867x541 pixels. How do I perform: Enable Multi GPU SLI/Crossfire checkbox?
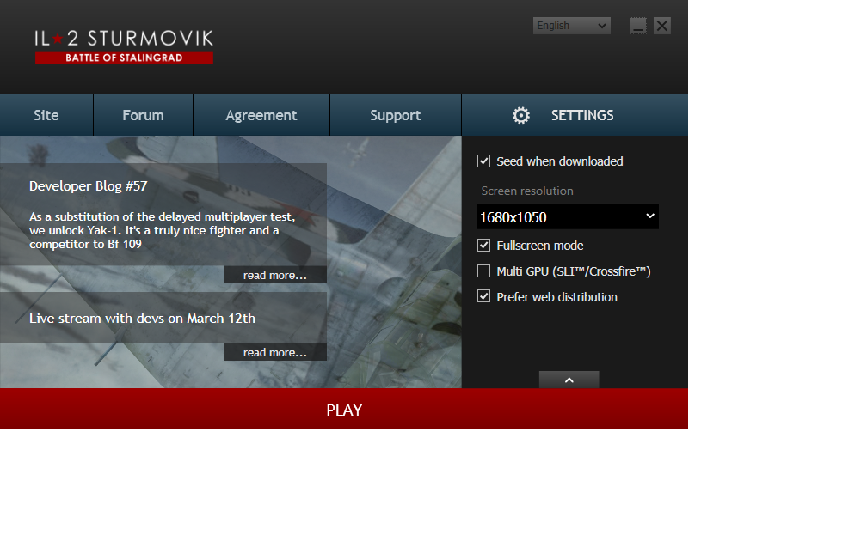tap(483, 271)
